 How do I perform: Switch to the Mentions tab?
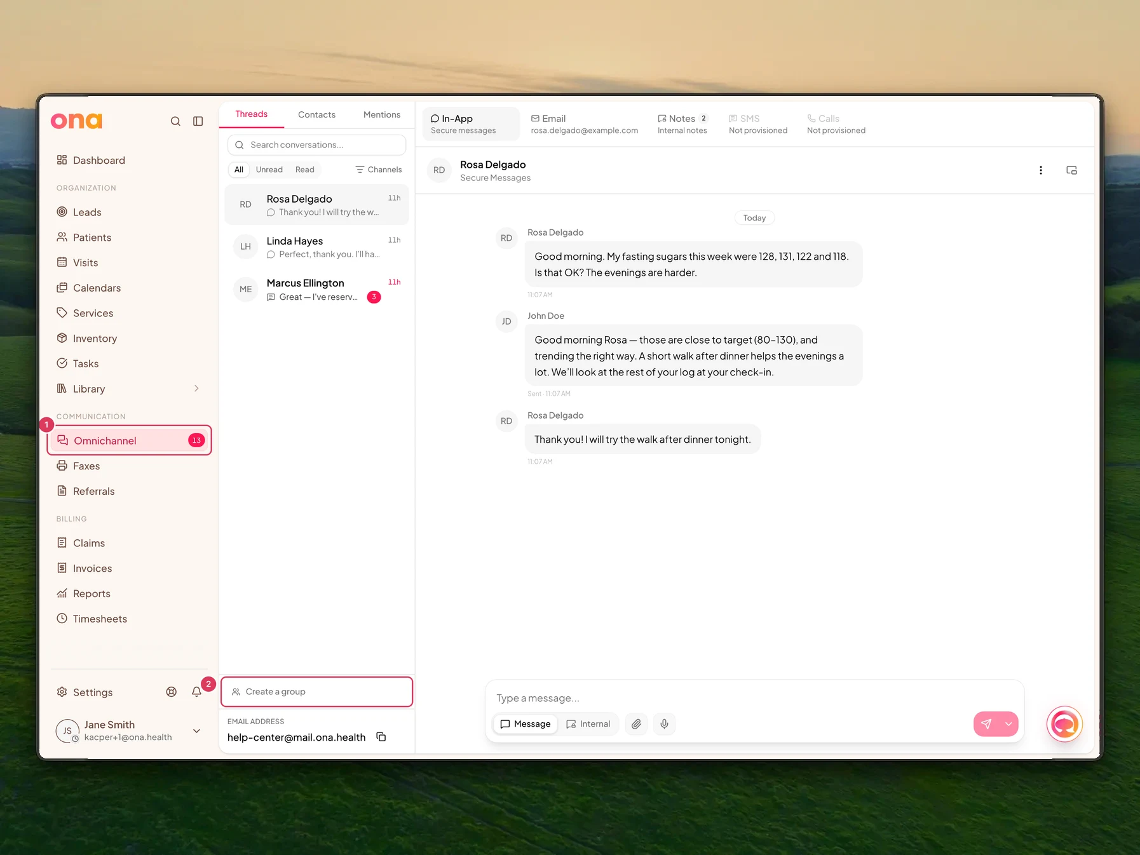[382, 115]
